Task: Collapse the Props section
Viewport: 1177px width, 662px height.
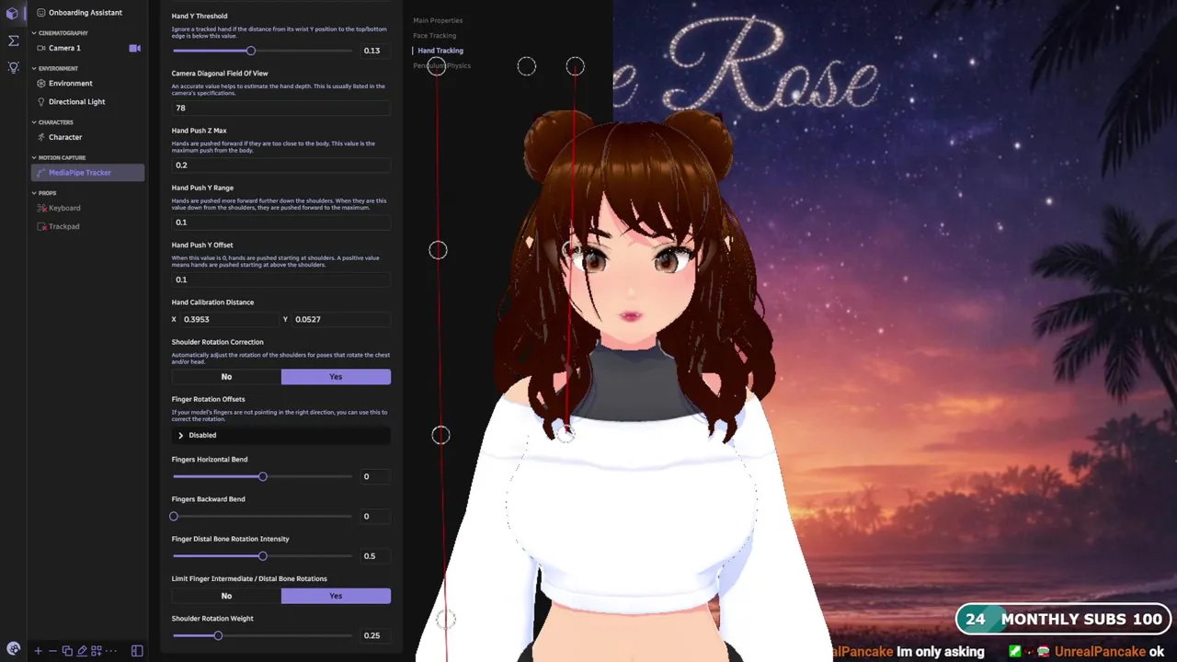Action: point(44,193)
